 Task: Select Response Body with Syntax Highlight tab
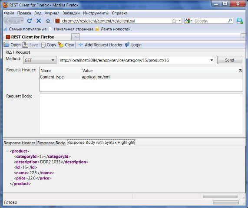pos(101,142)
